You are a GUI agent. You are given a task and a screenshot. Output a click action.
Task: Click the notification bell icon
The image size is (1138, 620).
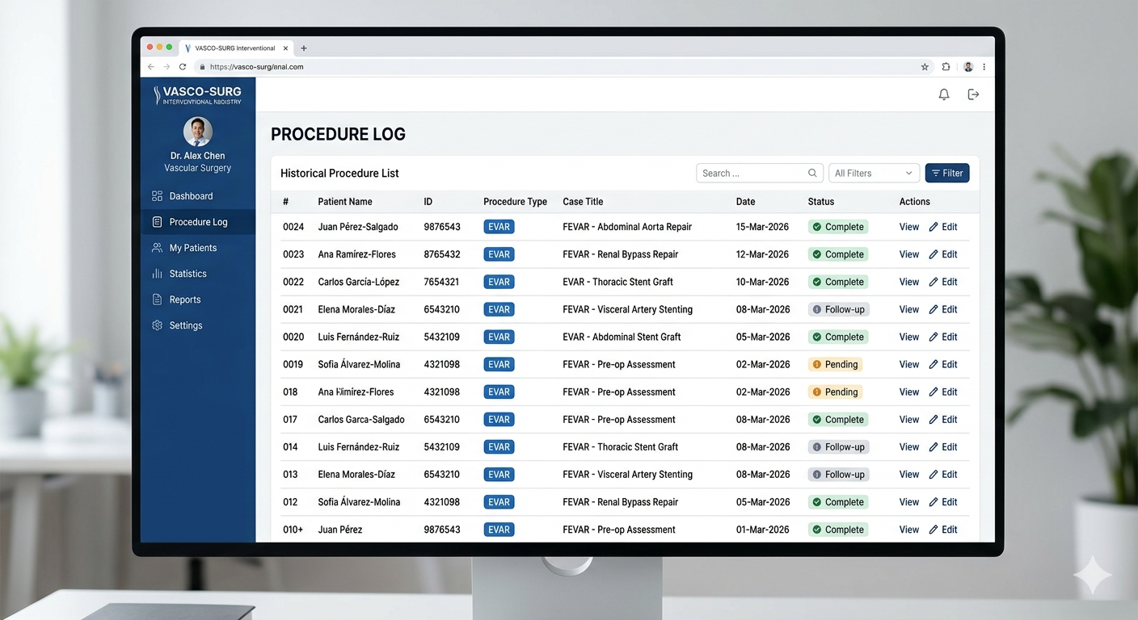(x=943, y=94)
